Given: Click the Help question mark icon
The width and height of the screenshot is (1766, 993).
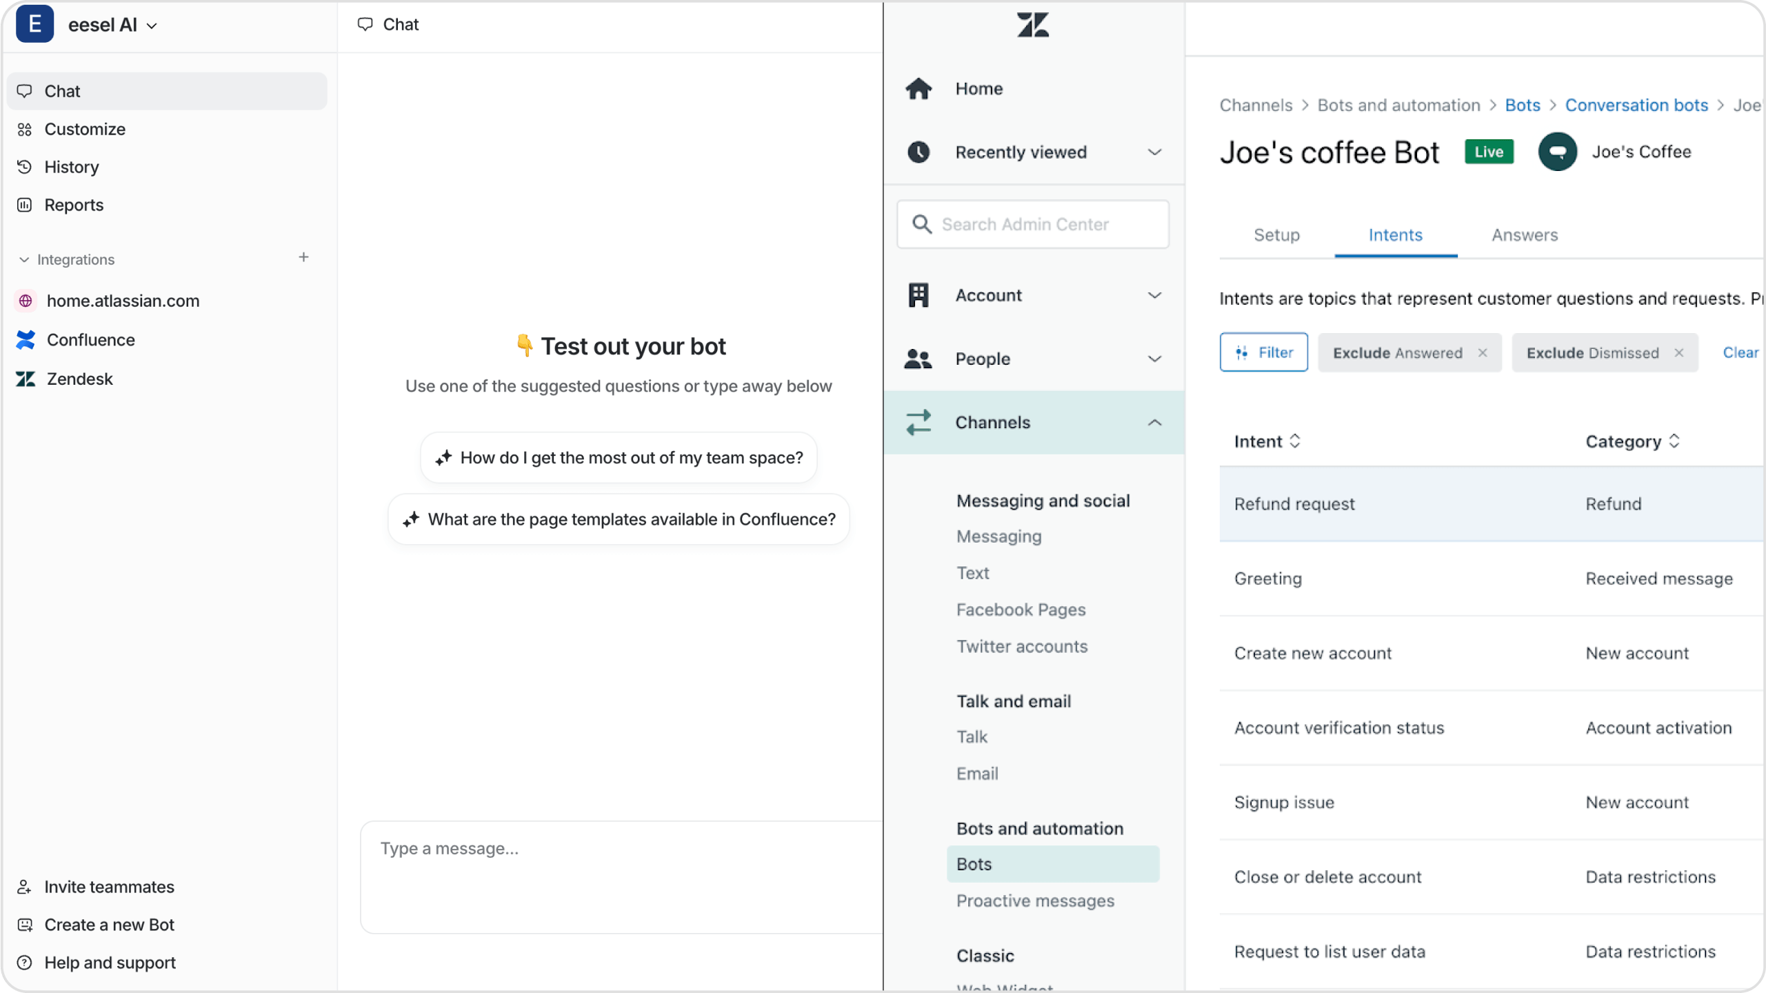Looking at the screenshot, I should (25, 963).
